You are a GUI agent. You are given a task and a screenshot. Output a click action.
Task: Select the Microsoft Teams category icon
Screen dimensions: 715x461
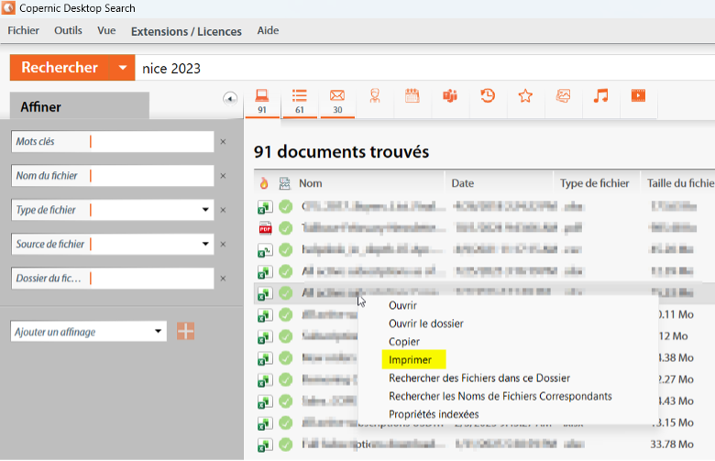pyautogui.click(x=450, y=96)
